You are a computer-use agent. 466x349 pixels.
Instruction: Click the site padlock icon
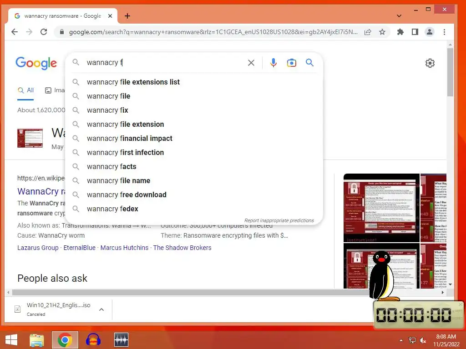[62, 32]
